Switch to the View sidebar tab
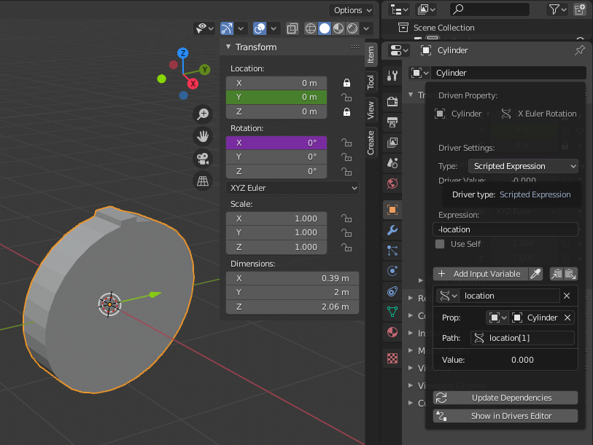 [371, 110]
